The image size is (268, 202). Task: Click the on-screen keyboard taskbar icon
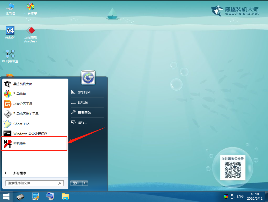(50, 196)
